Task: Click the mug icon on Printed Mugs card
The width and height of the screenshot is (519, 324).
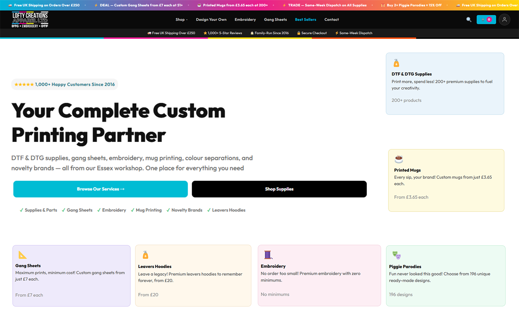Action: 399,159
